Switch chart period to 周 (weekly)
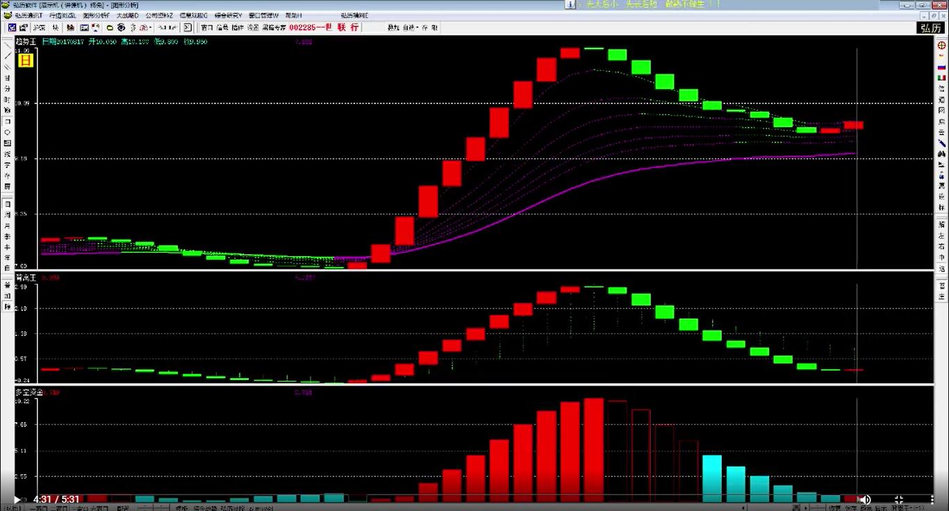This screenshot has width=949, height=511. coord(8,215)
